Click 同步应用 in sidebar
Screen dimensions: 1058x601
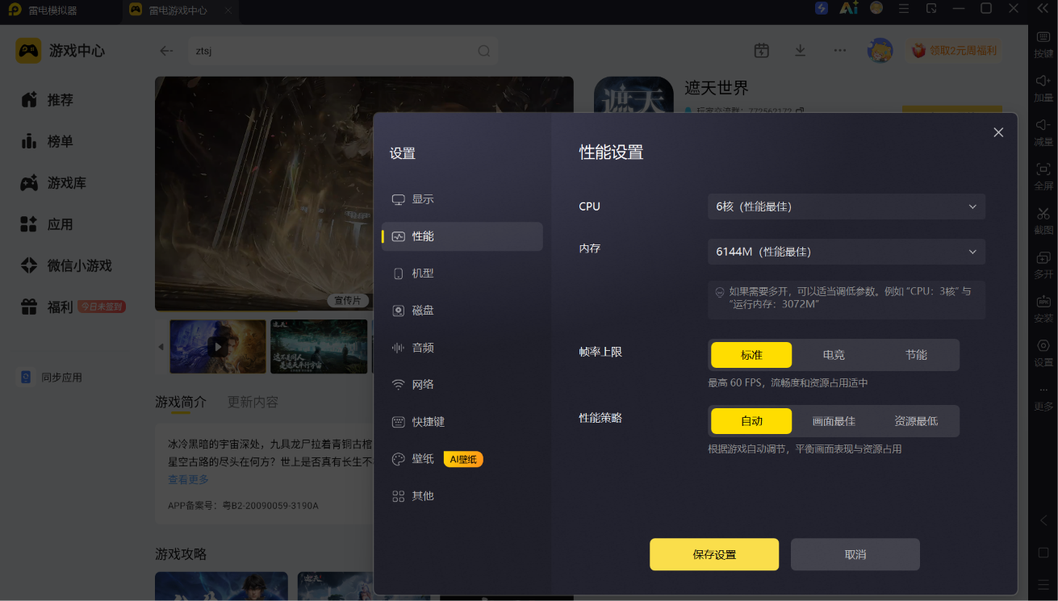51,378
